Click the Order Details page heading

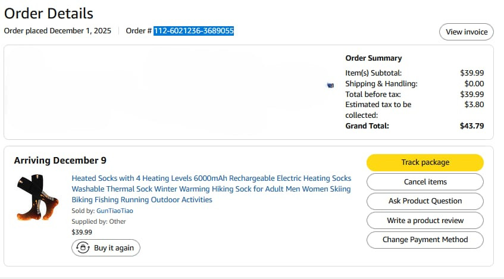point(49,14)
